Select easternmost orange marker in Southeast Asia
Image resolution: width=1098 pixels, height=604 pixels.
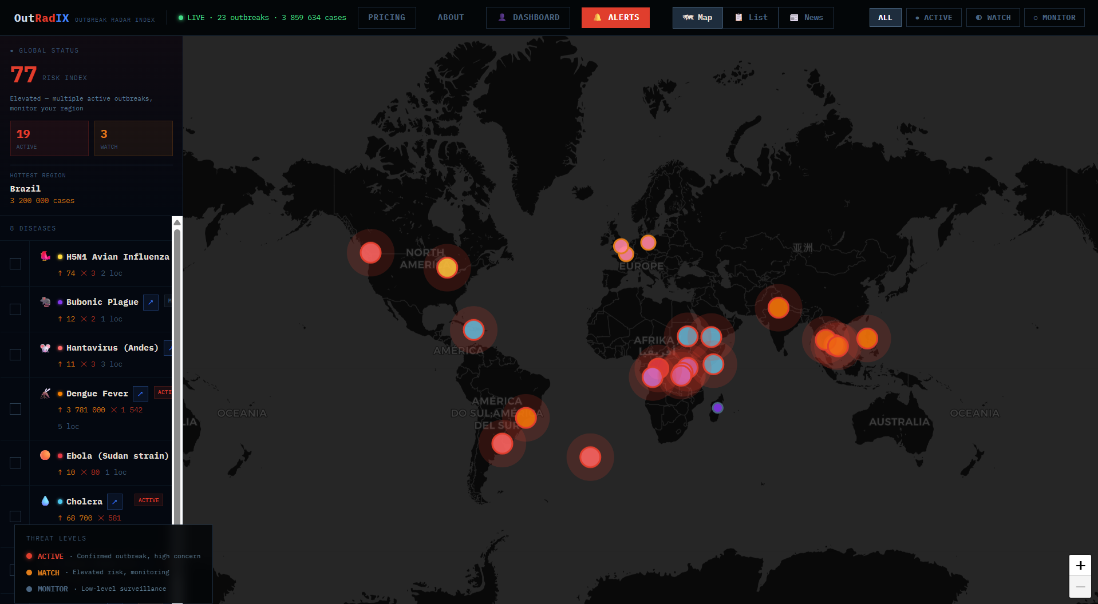(867, 339)
